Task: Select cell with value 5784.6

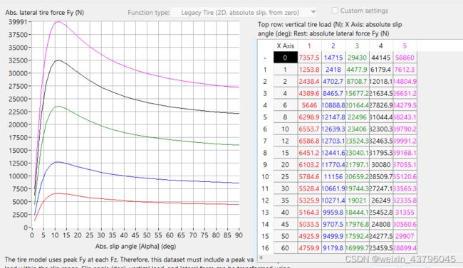Action: (309, 176)
